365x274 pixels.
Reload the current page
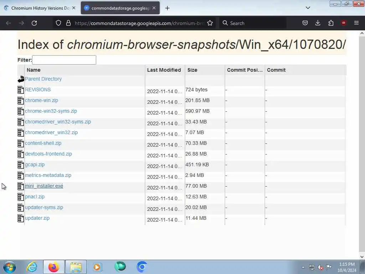pyautogui.click(x=34, y=23)
